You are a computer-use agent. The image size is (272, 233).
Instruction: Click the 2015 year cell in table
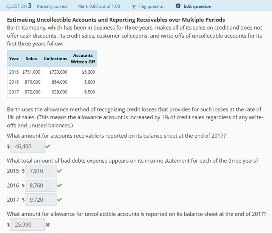(14, 72)
